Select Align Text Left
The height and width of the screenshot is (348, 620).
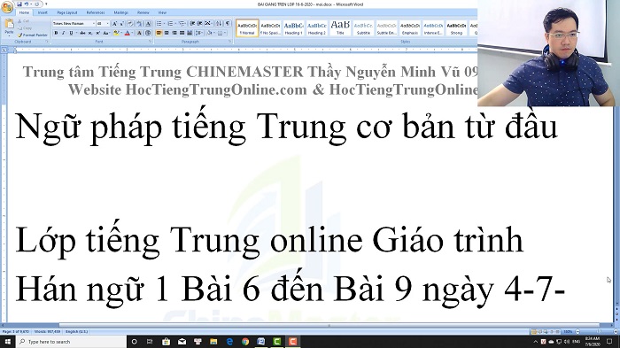[x=159, y=33]
